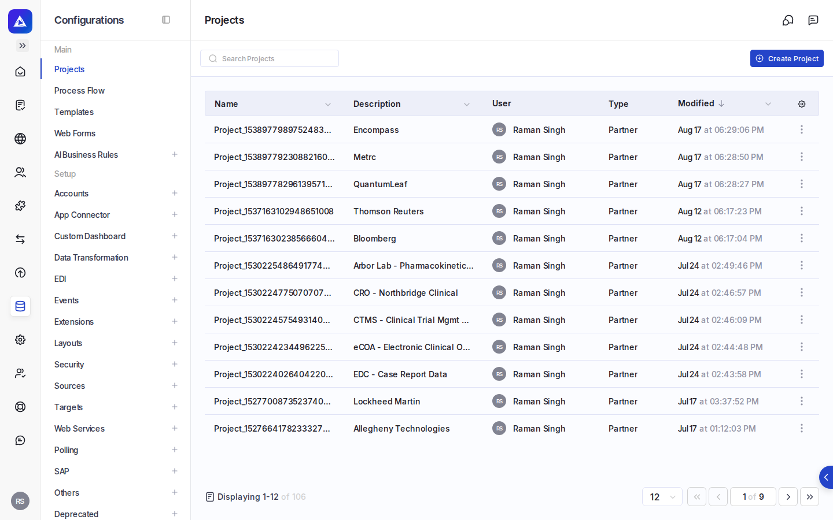Image resolution: width=833 pixels, height=520 pixels.
Task: Jump to the last page
Action: pos(809,497)
